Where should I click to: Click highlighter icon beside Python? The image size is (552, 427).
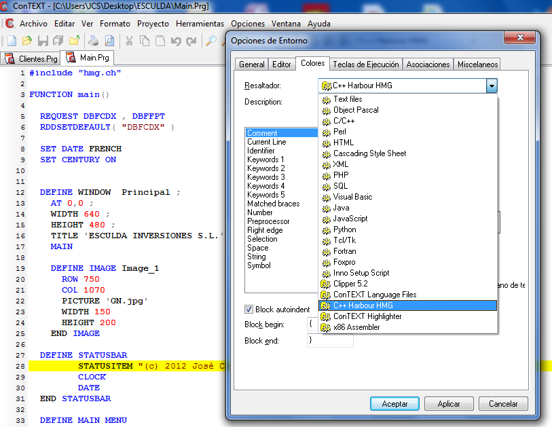point(327,230)
